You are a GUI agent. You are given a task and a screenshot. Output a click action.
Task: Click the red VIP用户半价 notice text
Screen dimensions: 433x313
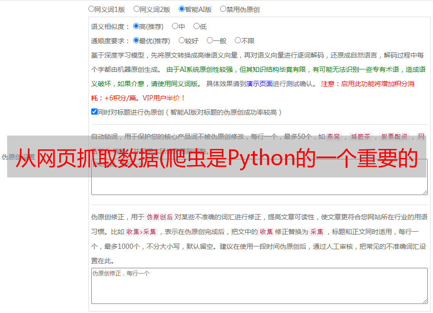click(x=164, y=98)
